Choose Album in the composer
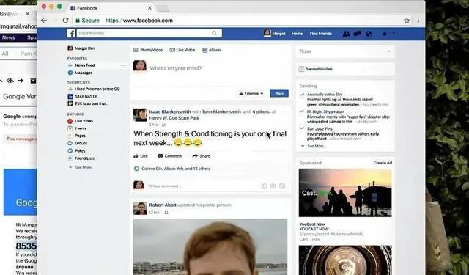Screen dimensions: 469x275 click(212, 50)
